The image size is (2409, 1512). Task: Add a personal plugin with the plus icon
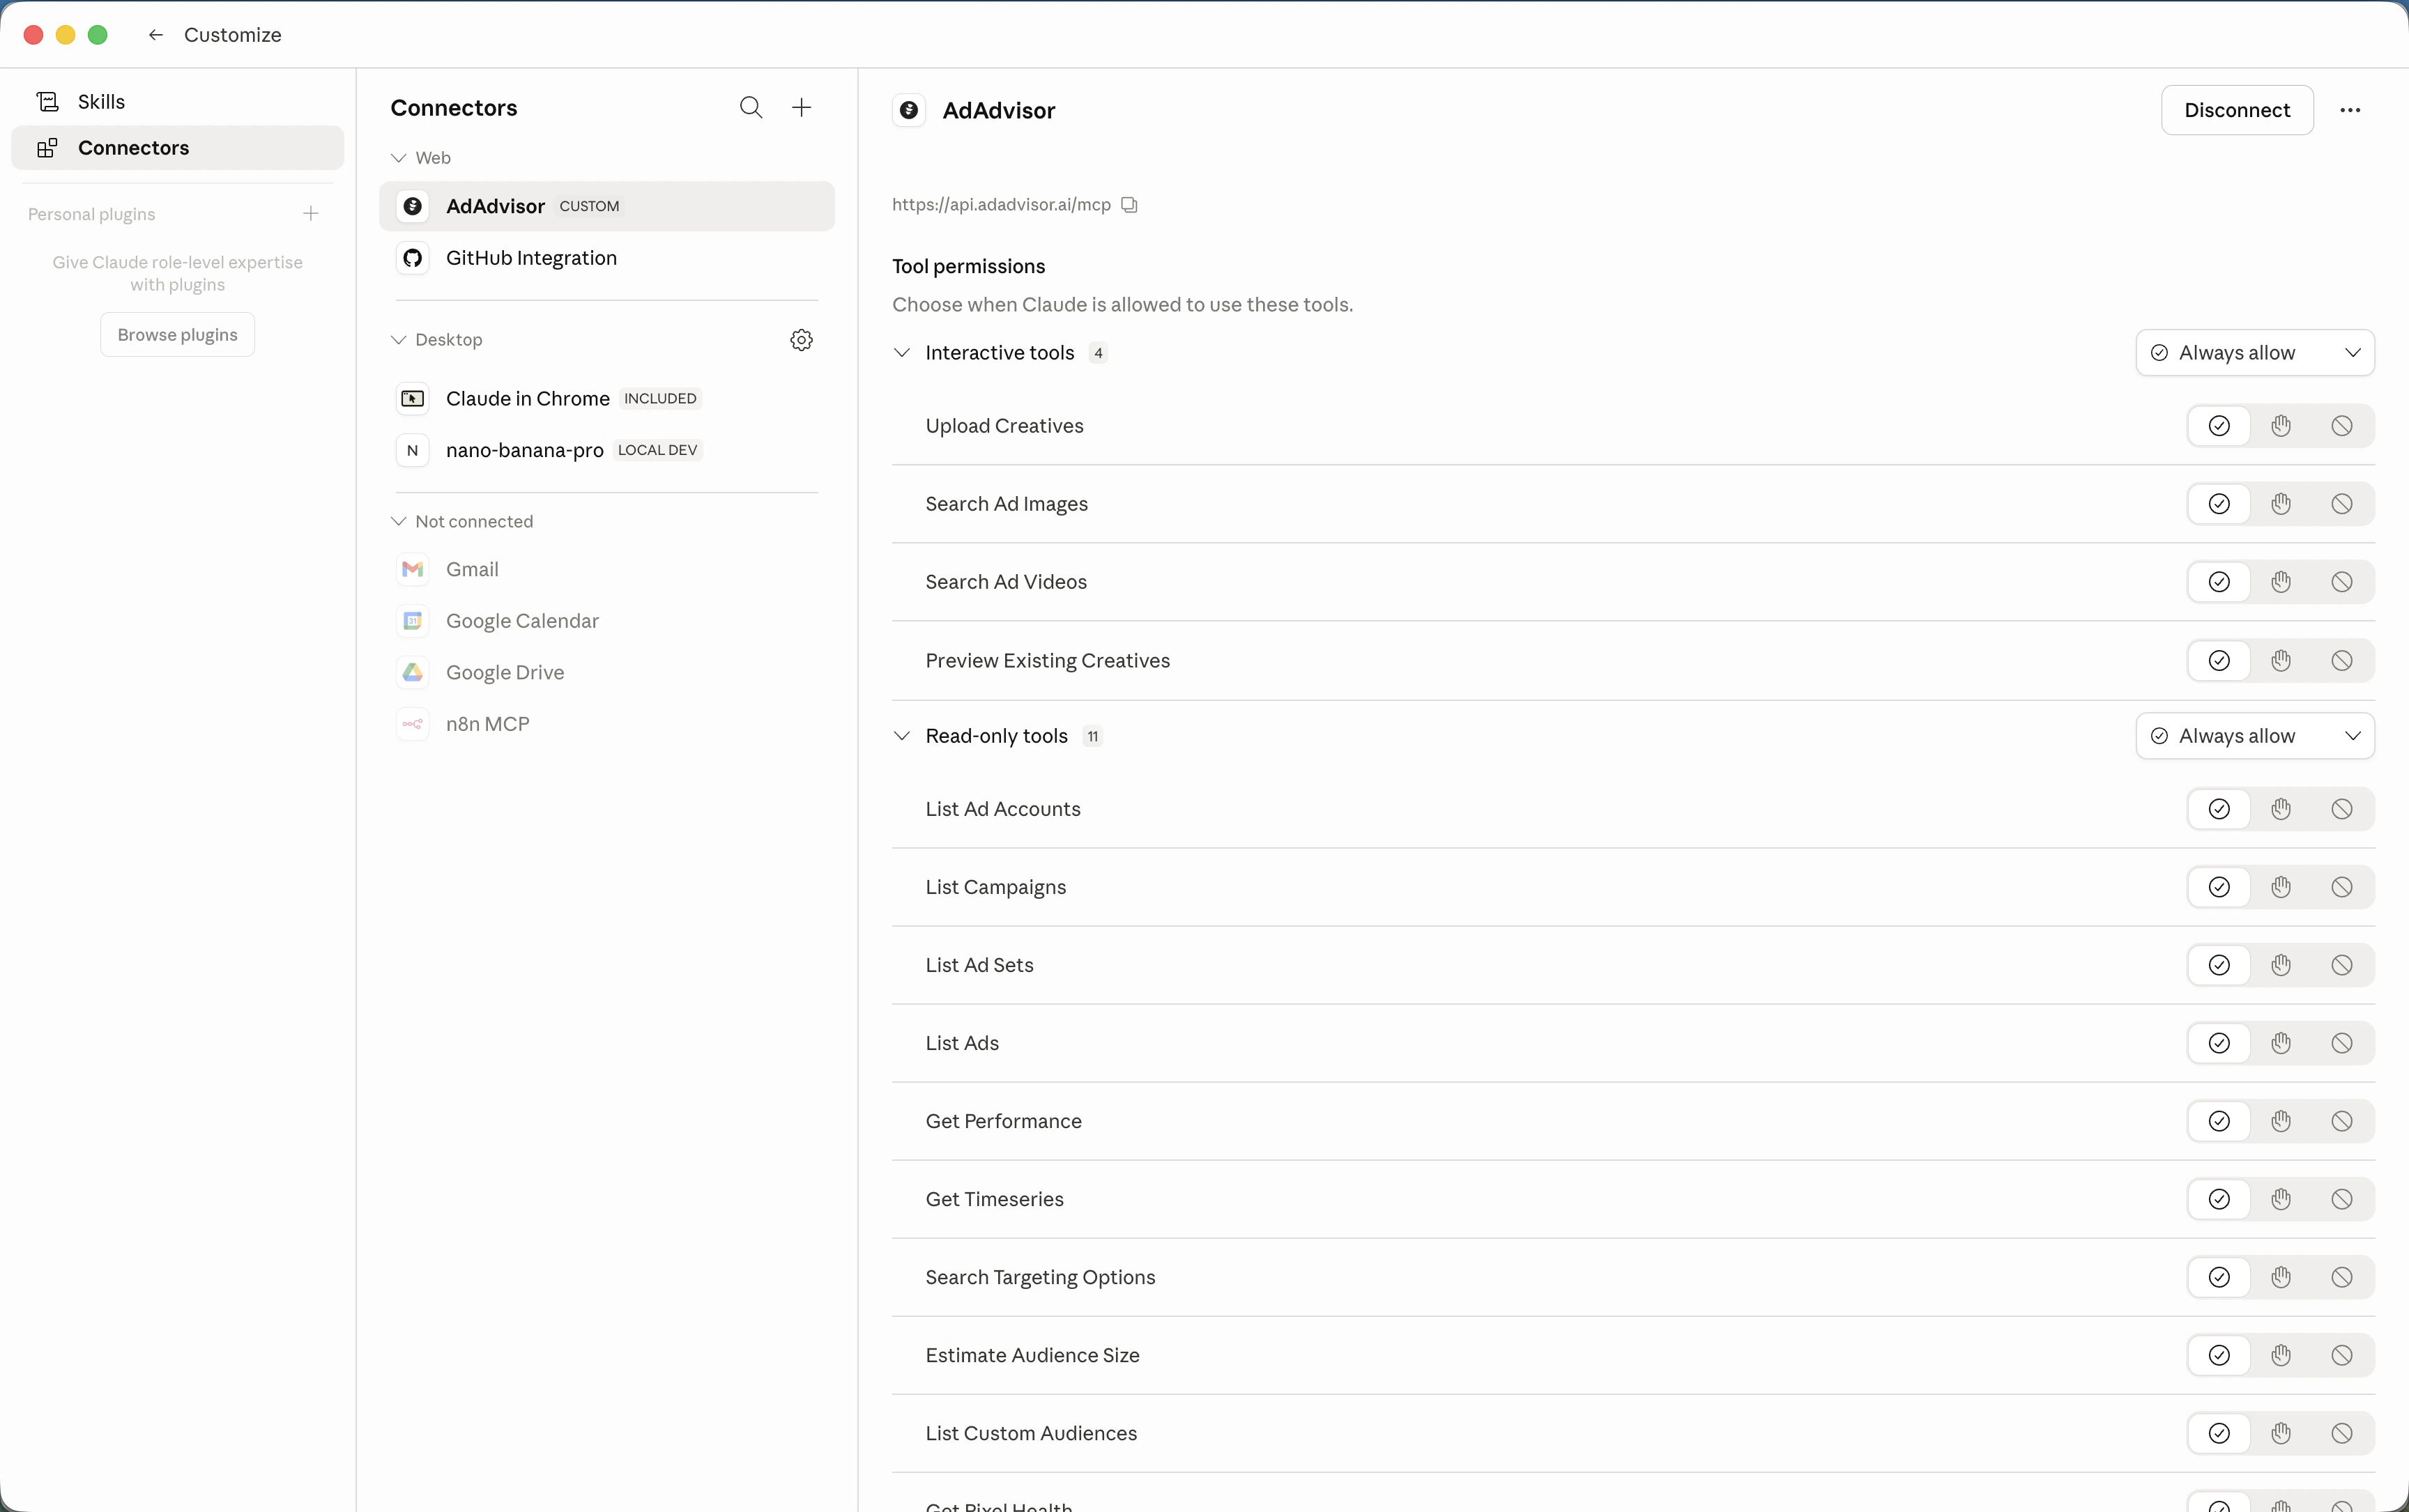311,214
